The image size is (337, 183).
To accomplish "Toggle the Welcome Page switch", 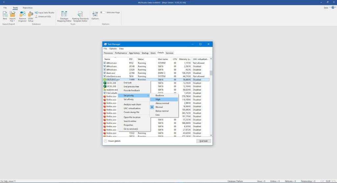I will point(103,13).
